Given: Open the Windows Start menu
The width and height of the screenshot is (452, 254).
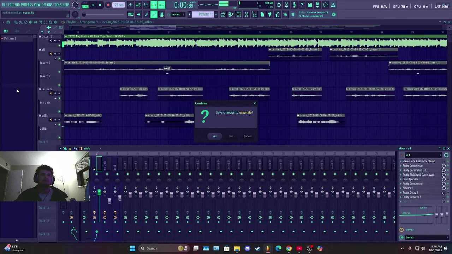Looking at the screenshot, I should pyautogui.click(x=132, y=248).
